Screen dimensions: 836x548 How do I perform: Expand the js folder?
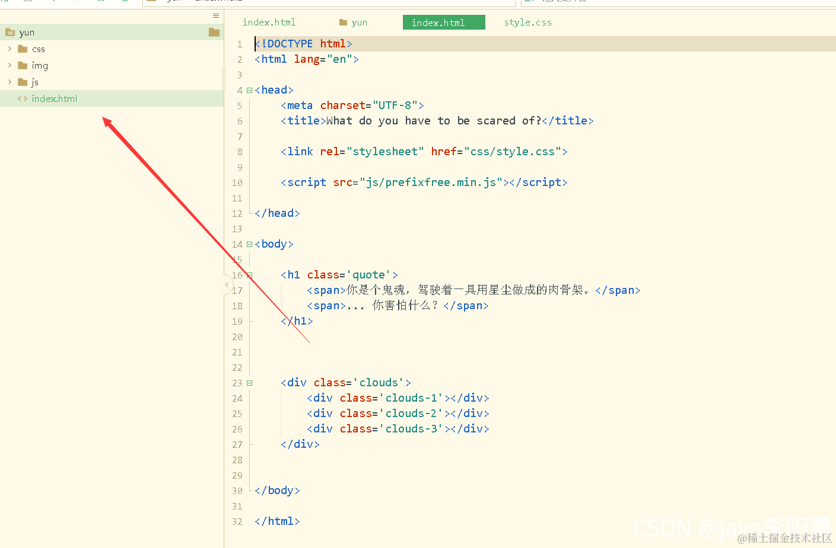point(9,82)
